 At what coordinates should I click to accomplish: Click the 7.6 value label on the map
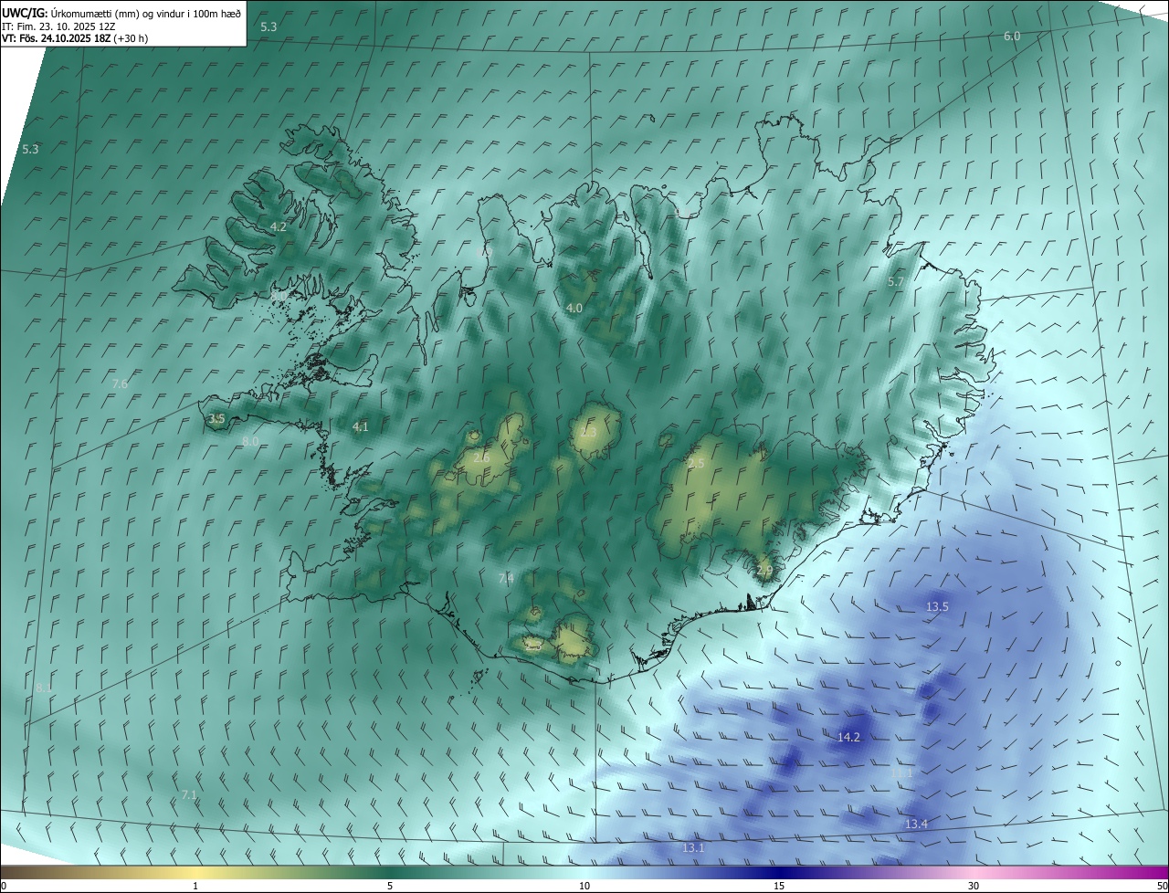click(120, 384)
